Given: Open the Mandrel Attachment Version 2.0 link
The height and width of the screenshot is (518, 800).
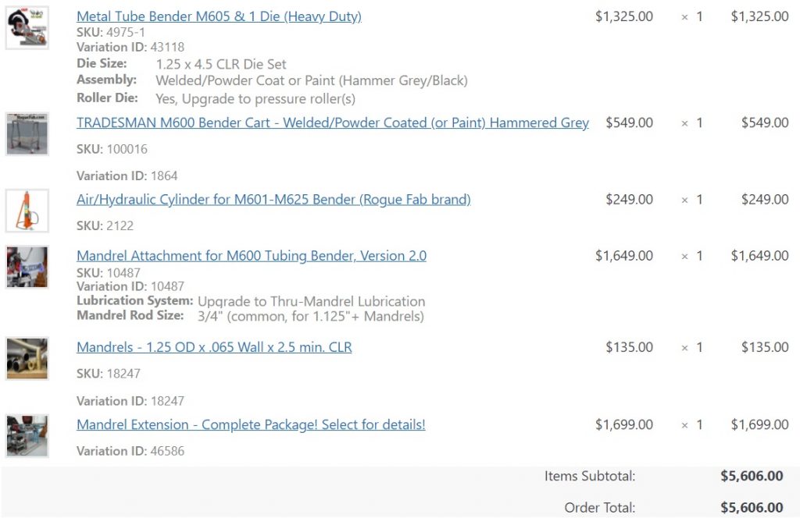Looking at the screenshot, I should click(x=252, y=256).
